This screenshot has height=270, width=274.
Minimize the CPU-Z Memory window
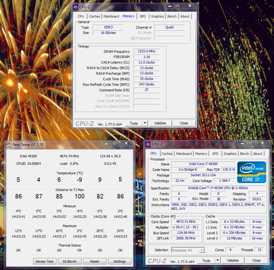(x=170, y=6)
